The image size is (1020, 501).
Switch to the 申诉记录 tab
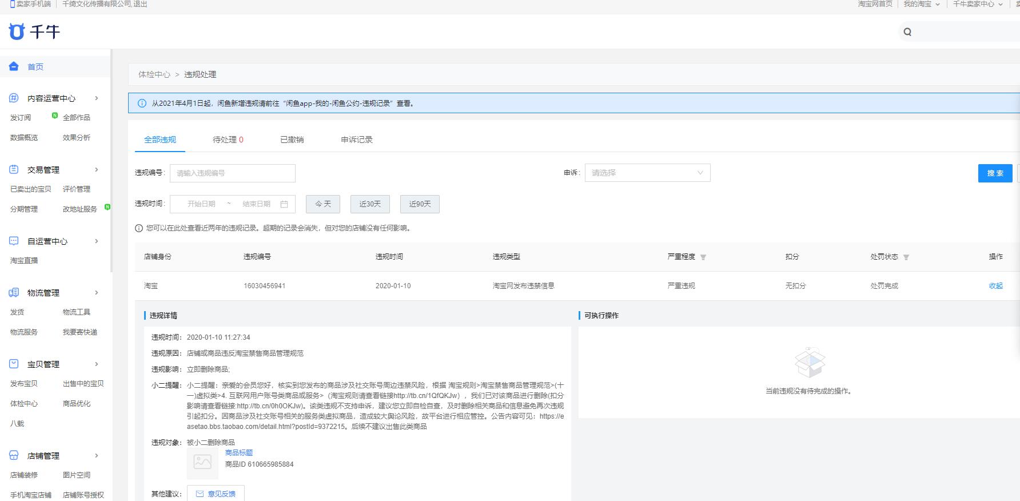click(357, 140)
